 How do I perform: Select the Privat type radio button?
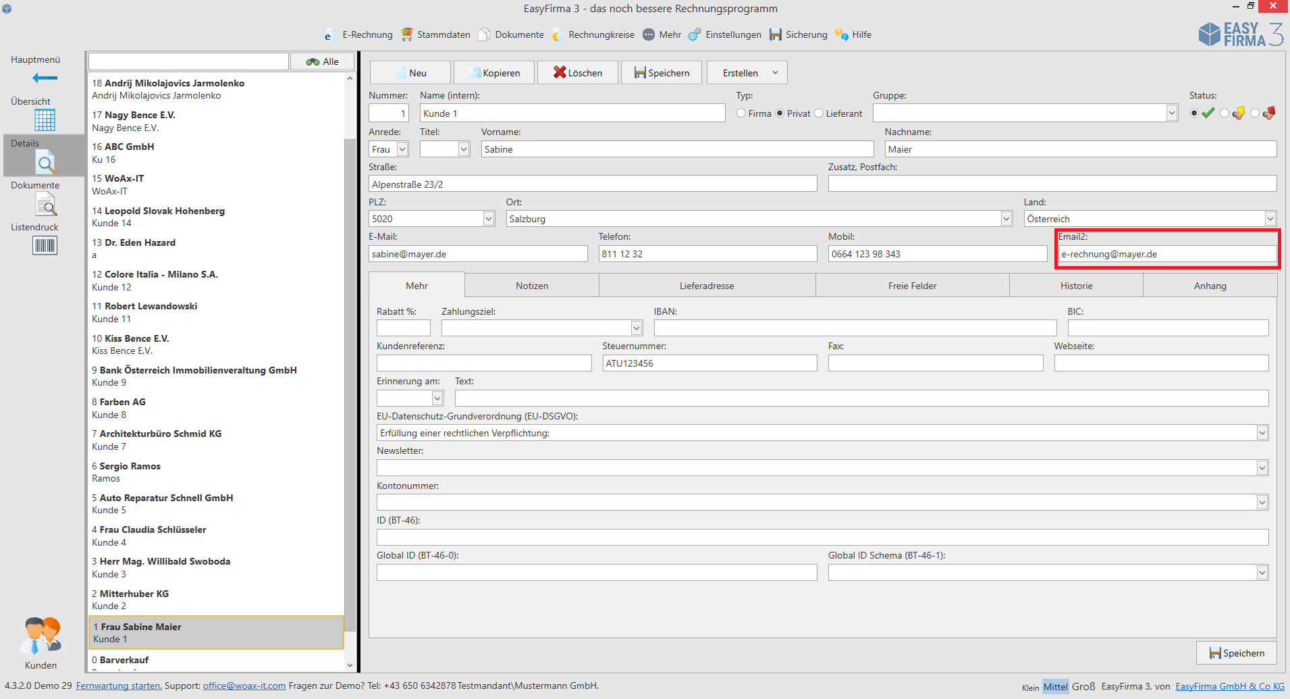(x=780, y=113)
